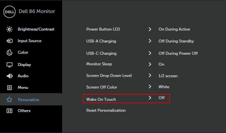Click the Menu list icon
226x133 pixels.
[x=9, y=87]
